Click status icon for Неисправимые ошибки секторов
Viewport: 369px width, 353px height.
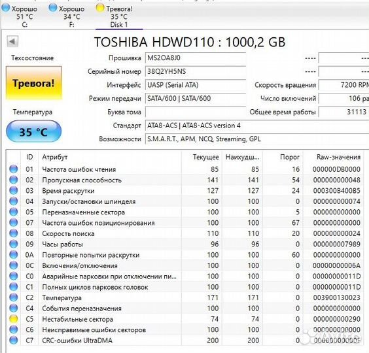point(14,329)
